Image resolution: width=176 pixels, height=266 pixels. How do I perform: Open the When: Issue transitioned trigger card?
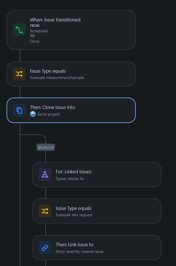[71, 30]
